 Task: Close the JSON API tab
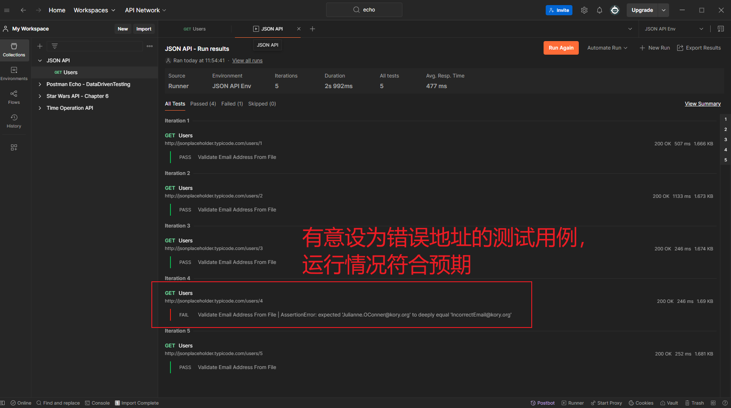pyautogui.click(x=299, y=29)
